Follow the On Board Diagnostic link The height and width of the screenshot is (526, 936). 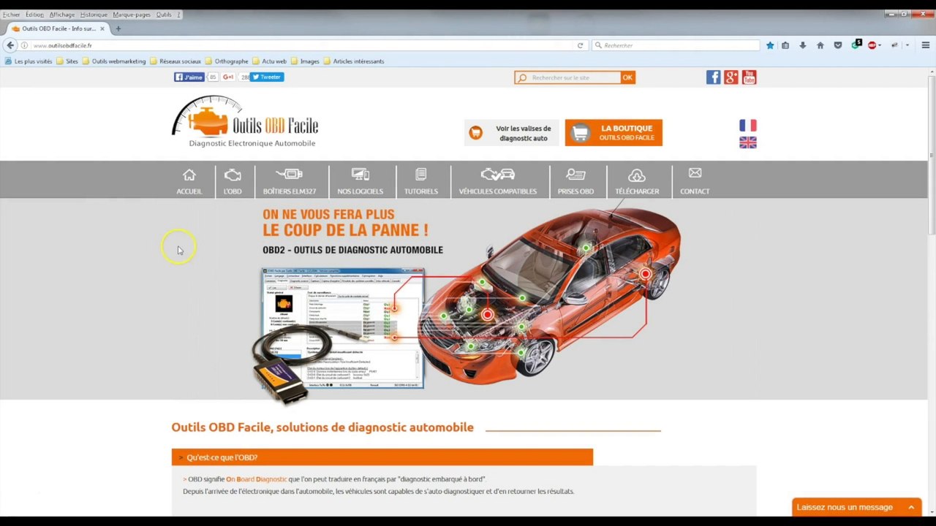pyautogui.click(x=256, y=479)
